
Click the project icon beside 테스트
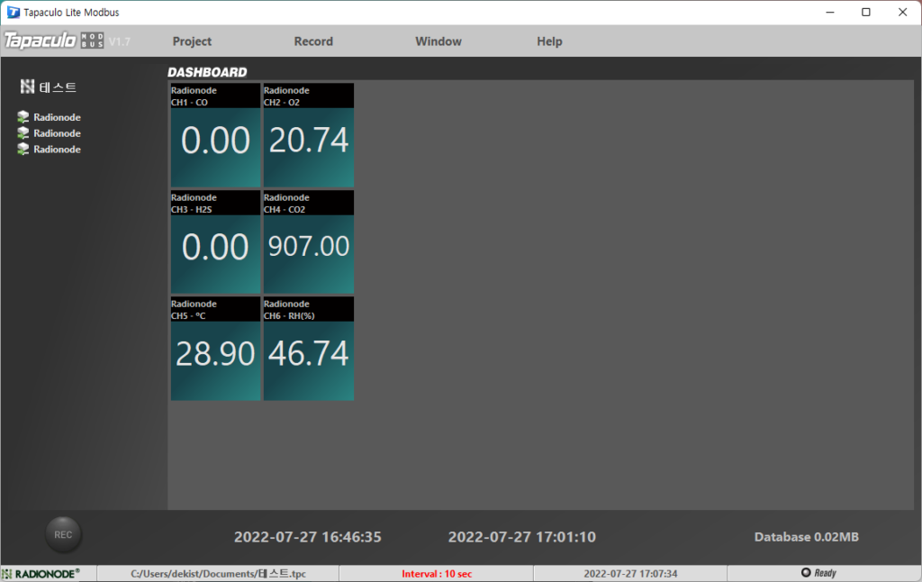(27, 87)
